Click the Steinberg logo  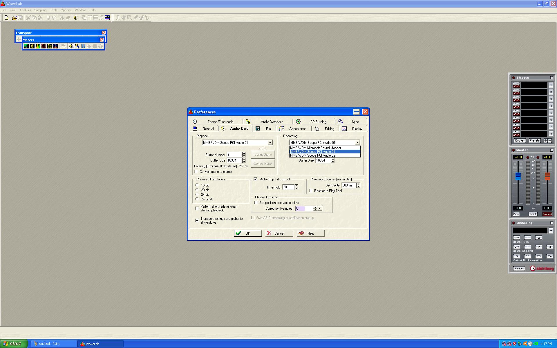pyautogui.click(x=542, y=269)
